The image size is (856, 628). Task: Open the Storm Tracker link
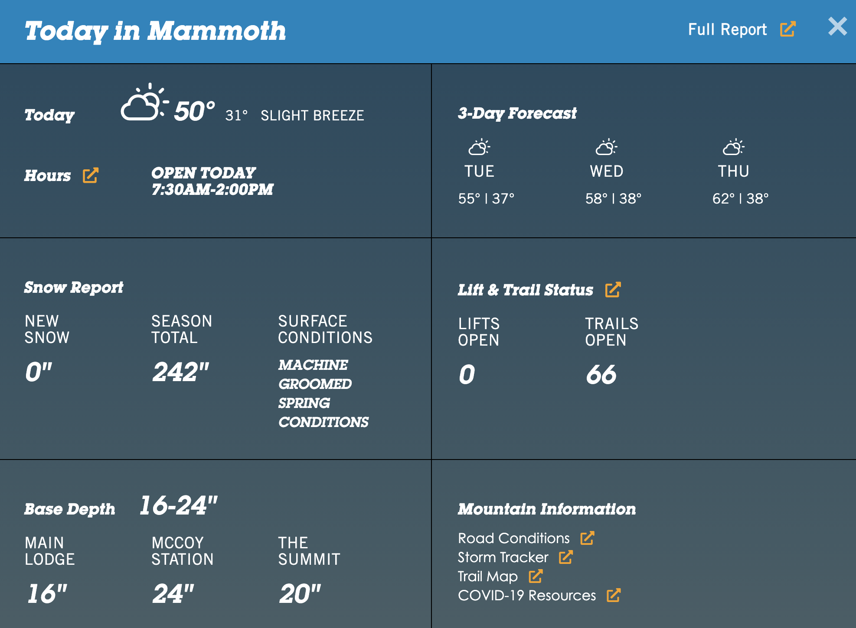pyautogui.click(x=503, y=557)
